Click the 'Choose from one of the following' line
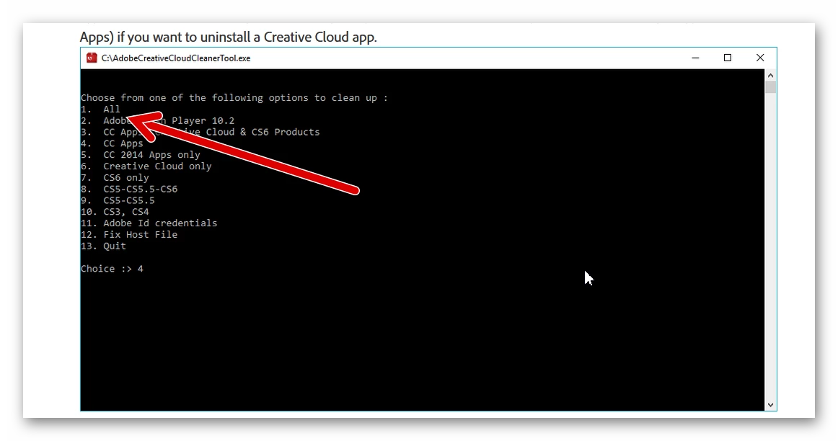Viewport: 838px width, 441px height. 234,98
